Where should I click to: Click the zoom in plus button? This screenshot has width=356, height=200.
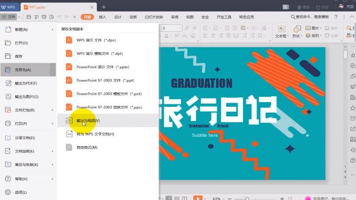282,199
